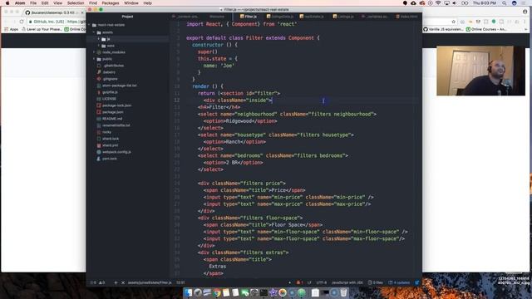This screenshot has height=299, width=532.
Task: Click the Apple menu icon
Action: [x=7, y=3]
